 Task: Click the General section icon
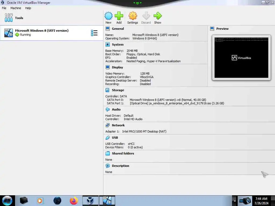coord(107,28)
